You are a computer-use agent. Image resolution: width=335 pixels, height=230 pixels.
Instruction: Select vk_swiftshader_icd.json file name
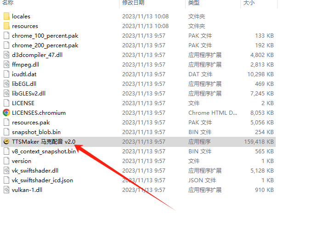[43, 180]
